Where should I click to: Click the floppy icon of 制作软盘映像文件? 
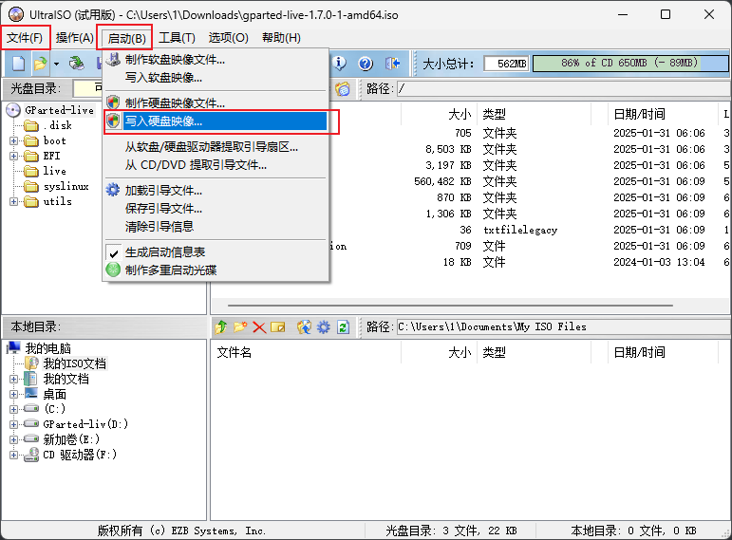click(x=113, y=59)
